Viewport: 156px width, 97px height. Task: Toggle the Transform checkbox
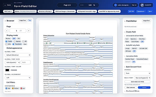[13, 44]
